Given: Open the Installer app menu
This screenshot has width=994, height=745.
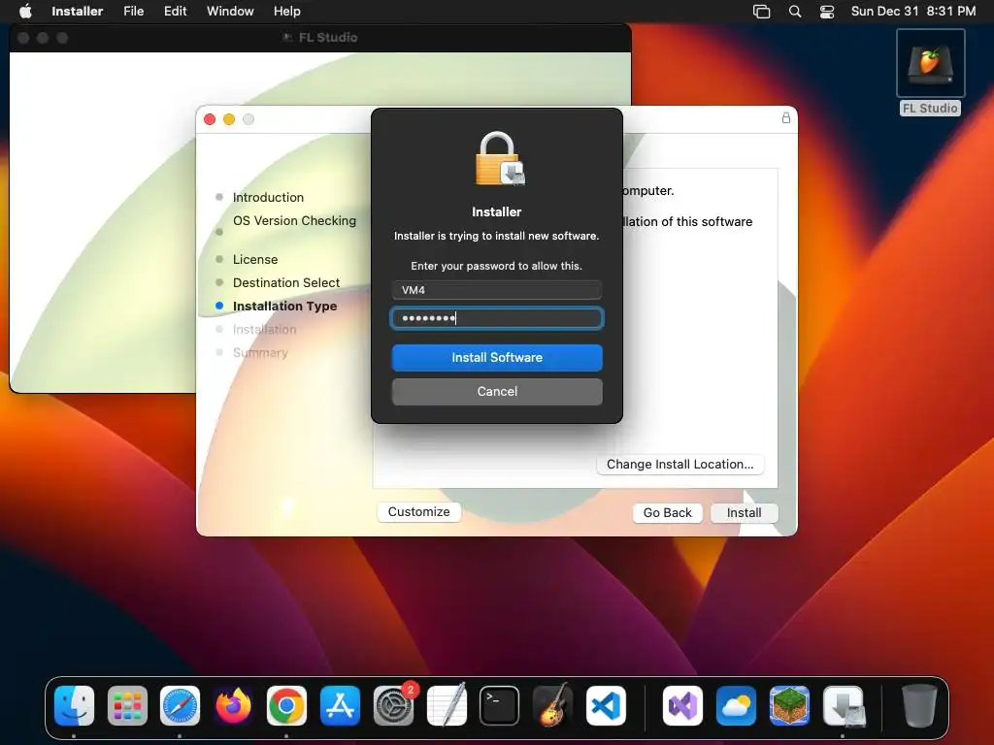Looking at the screenshot, I should [x=78, y=11].
